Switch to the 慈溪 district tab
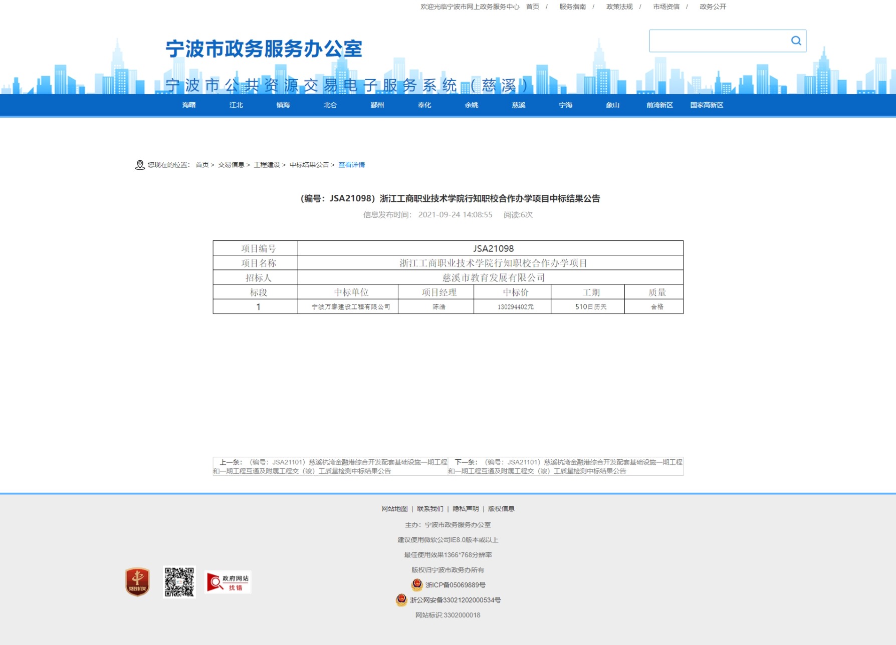Viewport: 896px width, 645px height. coord(519,105)
